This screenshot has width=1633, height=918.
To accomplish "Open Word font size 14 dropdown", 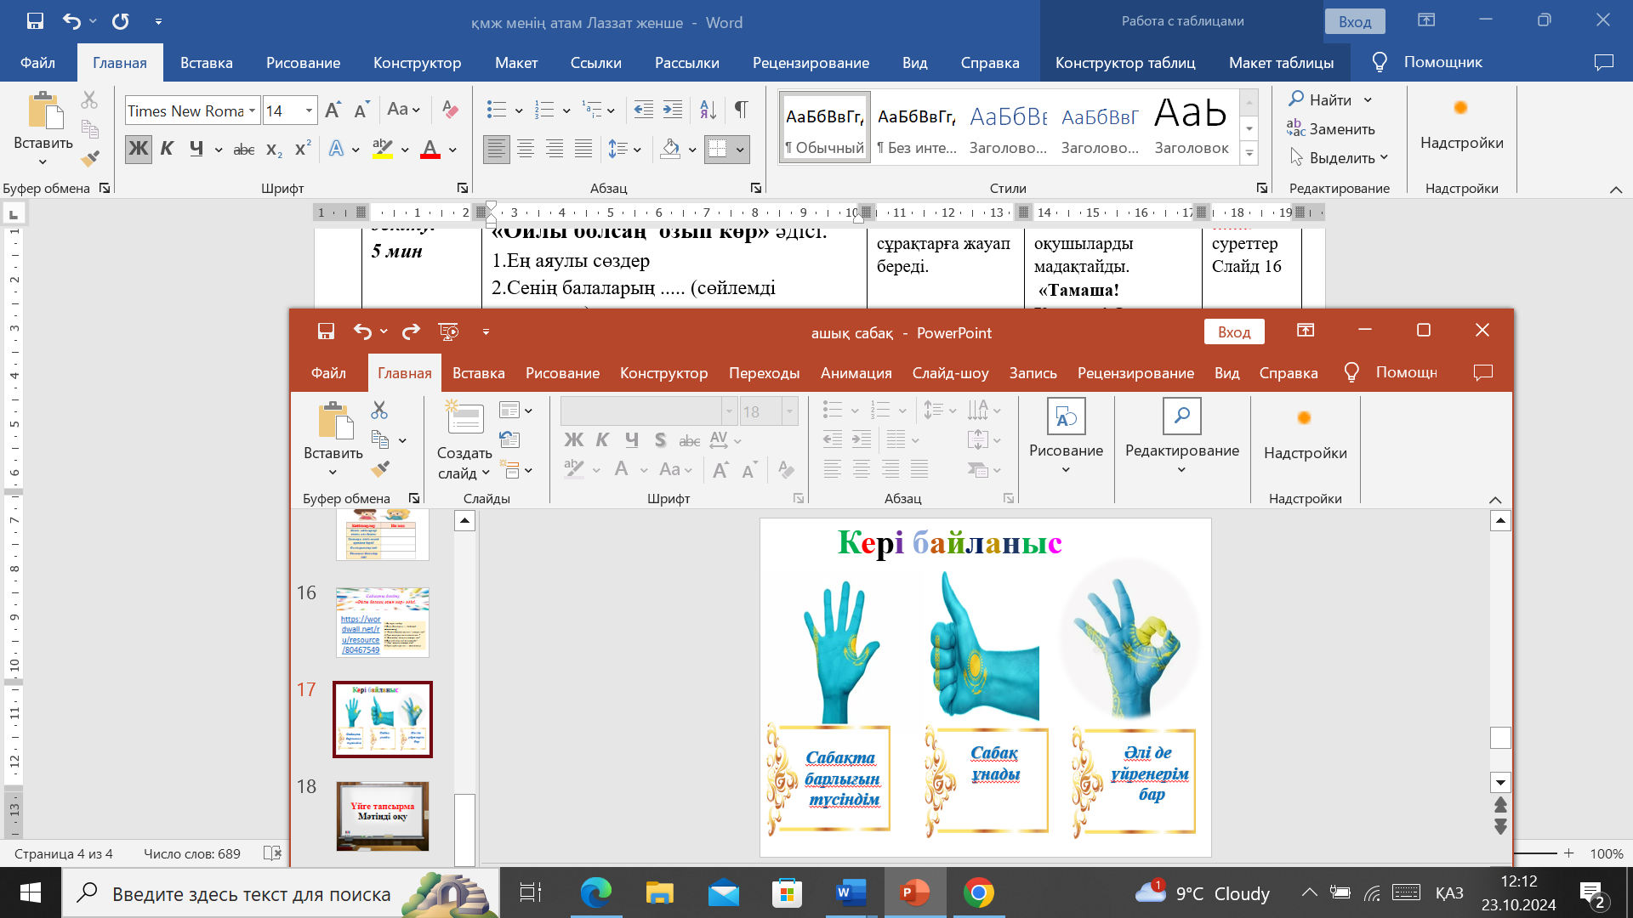I will (x=309, y=111).
